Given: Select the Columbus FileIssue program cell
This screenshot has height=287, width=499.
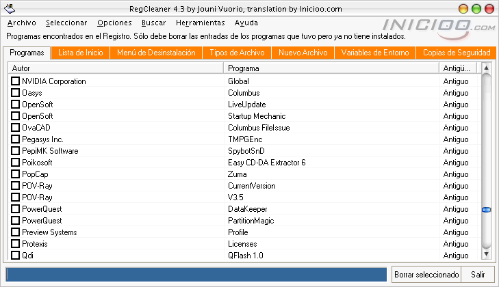Looking at the screenshot, I should point(259,128).
